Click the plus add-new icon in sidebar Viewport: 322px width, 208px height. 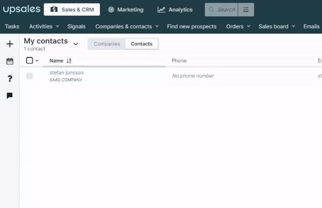[x=10, y=44]
